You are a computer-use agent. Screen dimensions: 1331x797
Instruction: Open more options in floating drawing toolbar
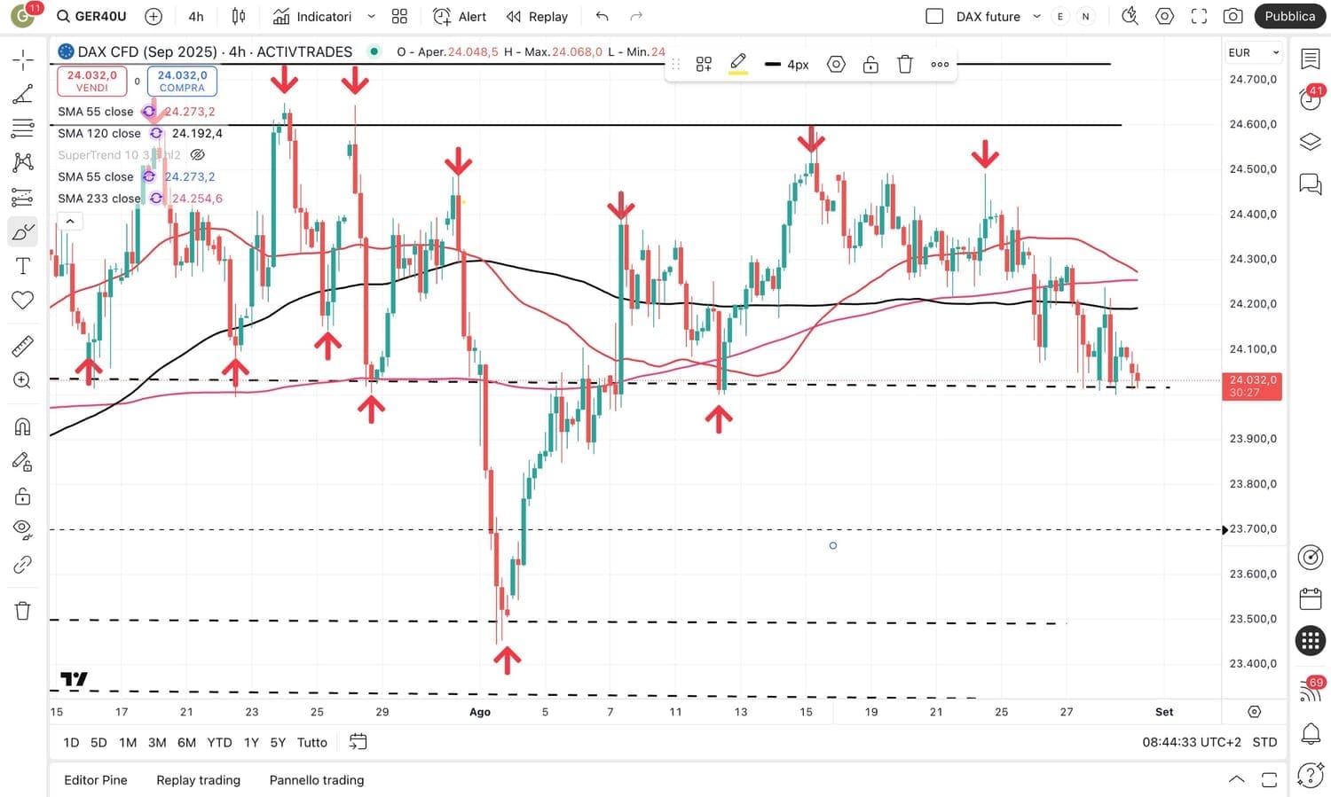pos(940,64)
